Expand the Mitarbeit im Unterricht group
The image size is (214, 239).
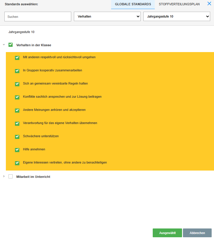(4, 176)
